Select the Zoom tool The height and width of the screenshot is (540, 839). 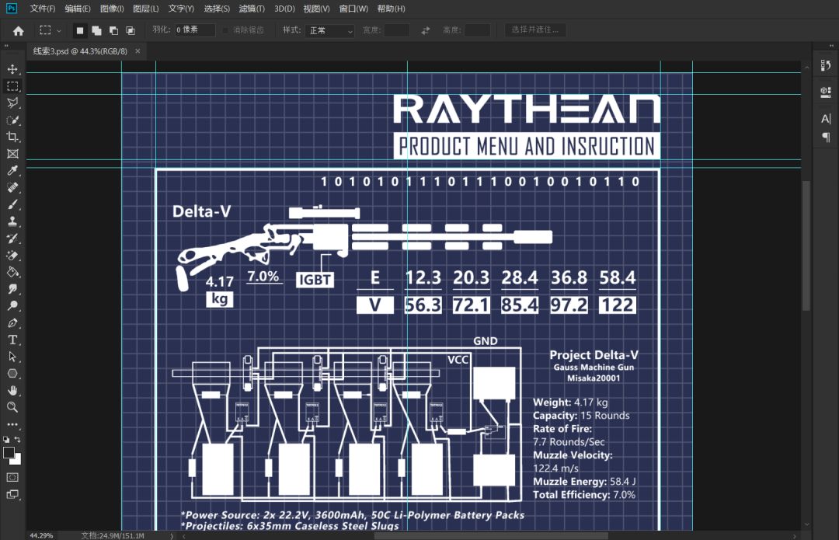click(x=12, y=407)
